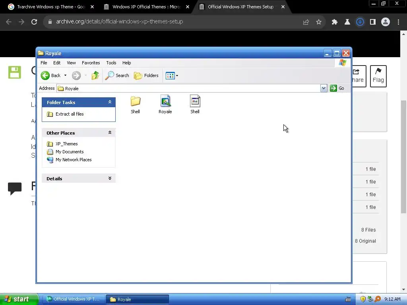407x305 pixels.
Task: Open the Edit menu
Action: [x=57, y=63]
